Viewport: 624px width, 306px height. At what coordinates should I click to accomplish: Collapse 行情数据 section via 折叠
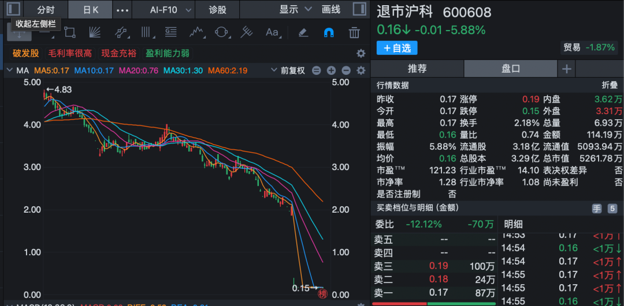click(610, 85)
